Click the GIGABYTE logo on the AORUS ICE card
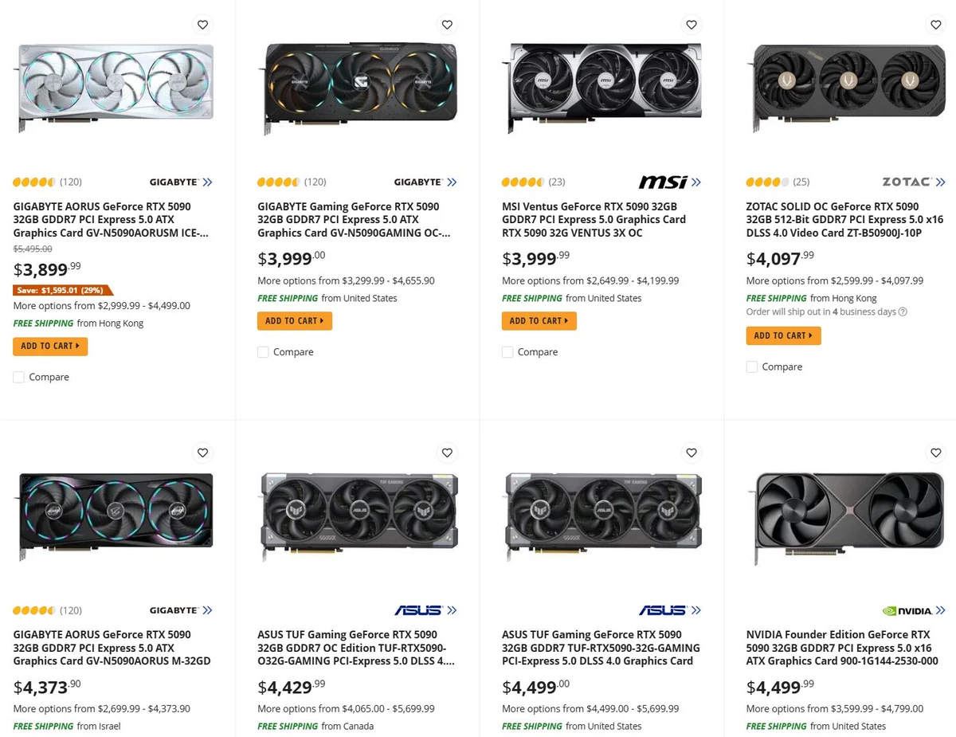Image resolution: width=956 pixels, height=737 pixels. [x=174, y=182]
